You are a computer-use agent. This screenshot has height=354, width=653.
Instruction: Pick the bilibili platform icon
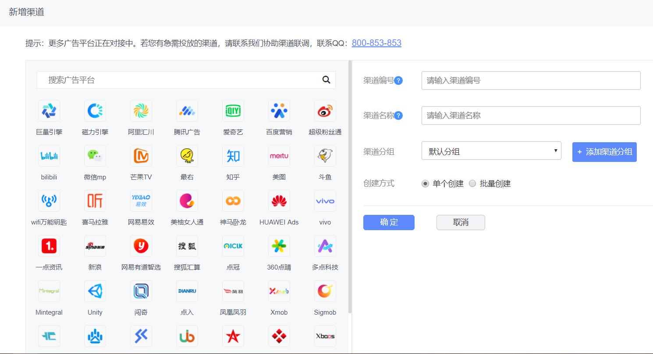(49, 156)
